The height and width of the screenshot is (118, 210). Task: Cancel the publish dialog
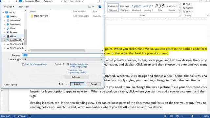(94, 84)
